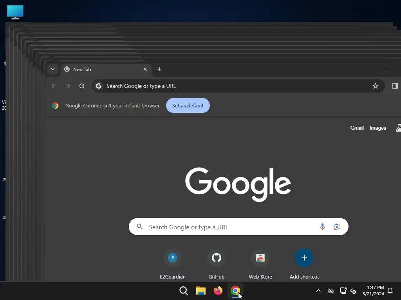Open a new tab with plus button

159,69
